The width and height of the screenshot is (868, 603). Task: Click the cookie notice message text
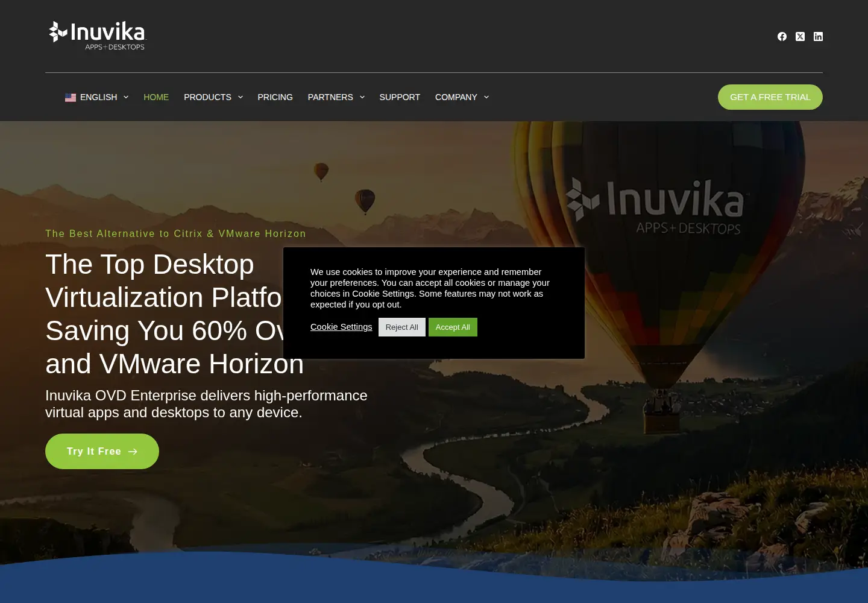(x=430, y=288)
